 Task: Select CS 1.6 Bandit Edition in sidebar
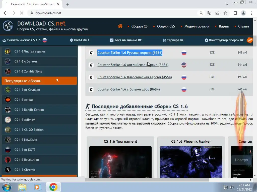click(39, 109)
